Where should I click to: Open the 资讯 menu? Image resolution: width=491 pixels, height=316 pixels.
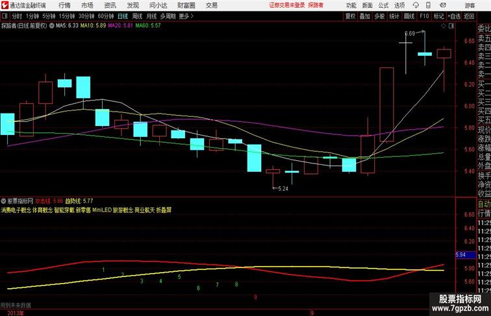(x=110, y=5)
